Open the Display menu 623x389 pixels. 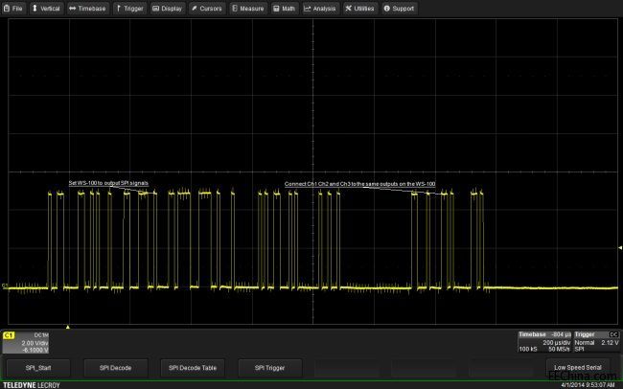[168, 9]
